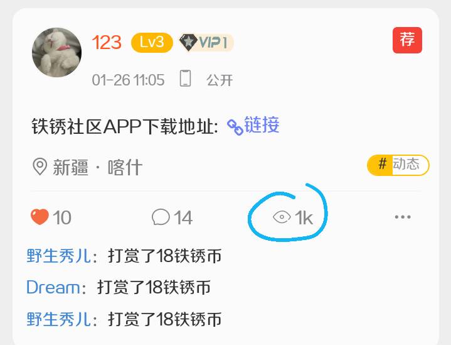This screenshot has height=345, width=451.
Task: Tap the red heart like icon
Action: pos(40,217)
